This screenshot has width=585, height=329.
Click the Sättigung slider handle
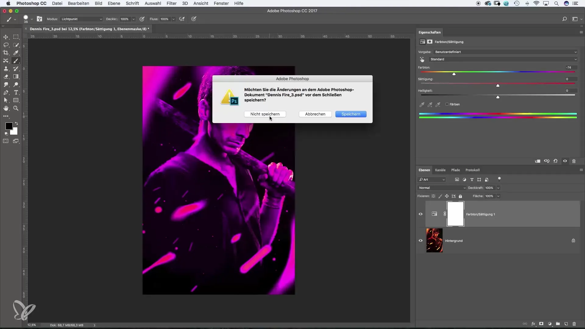[x=498, y=86]
